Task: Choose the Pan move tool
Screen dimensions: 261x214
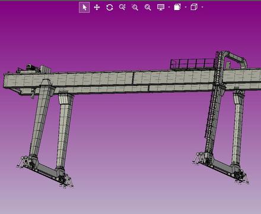Action: coord(97,8)
